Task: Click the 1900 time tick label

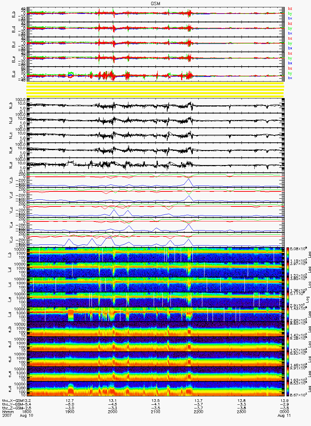Action: 70,412
